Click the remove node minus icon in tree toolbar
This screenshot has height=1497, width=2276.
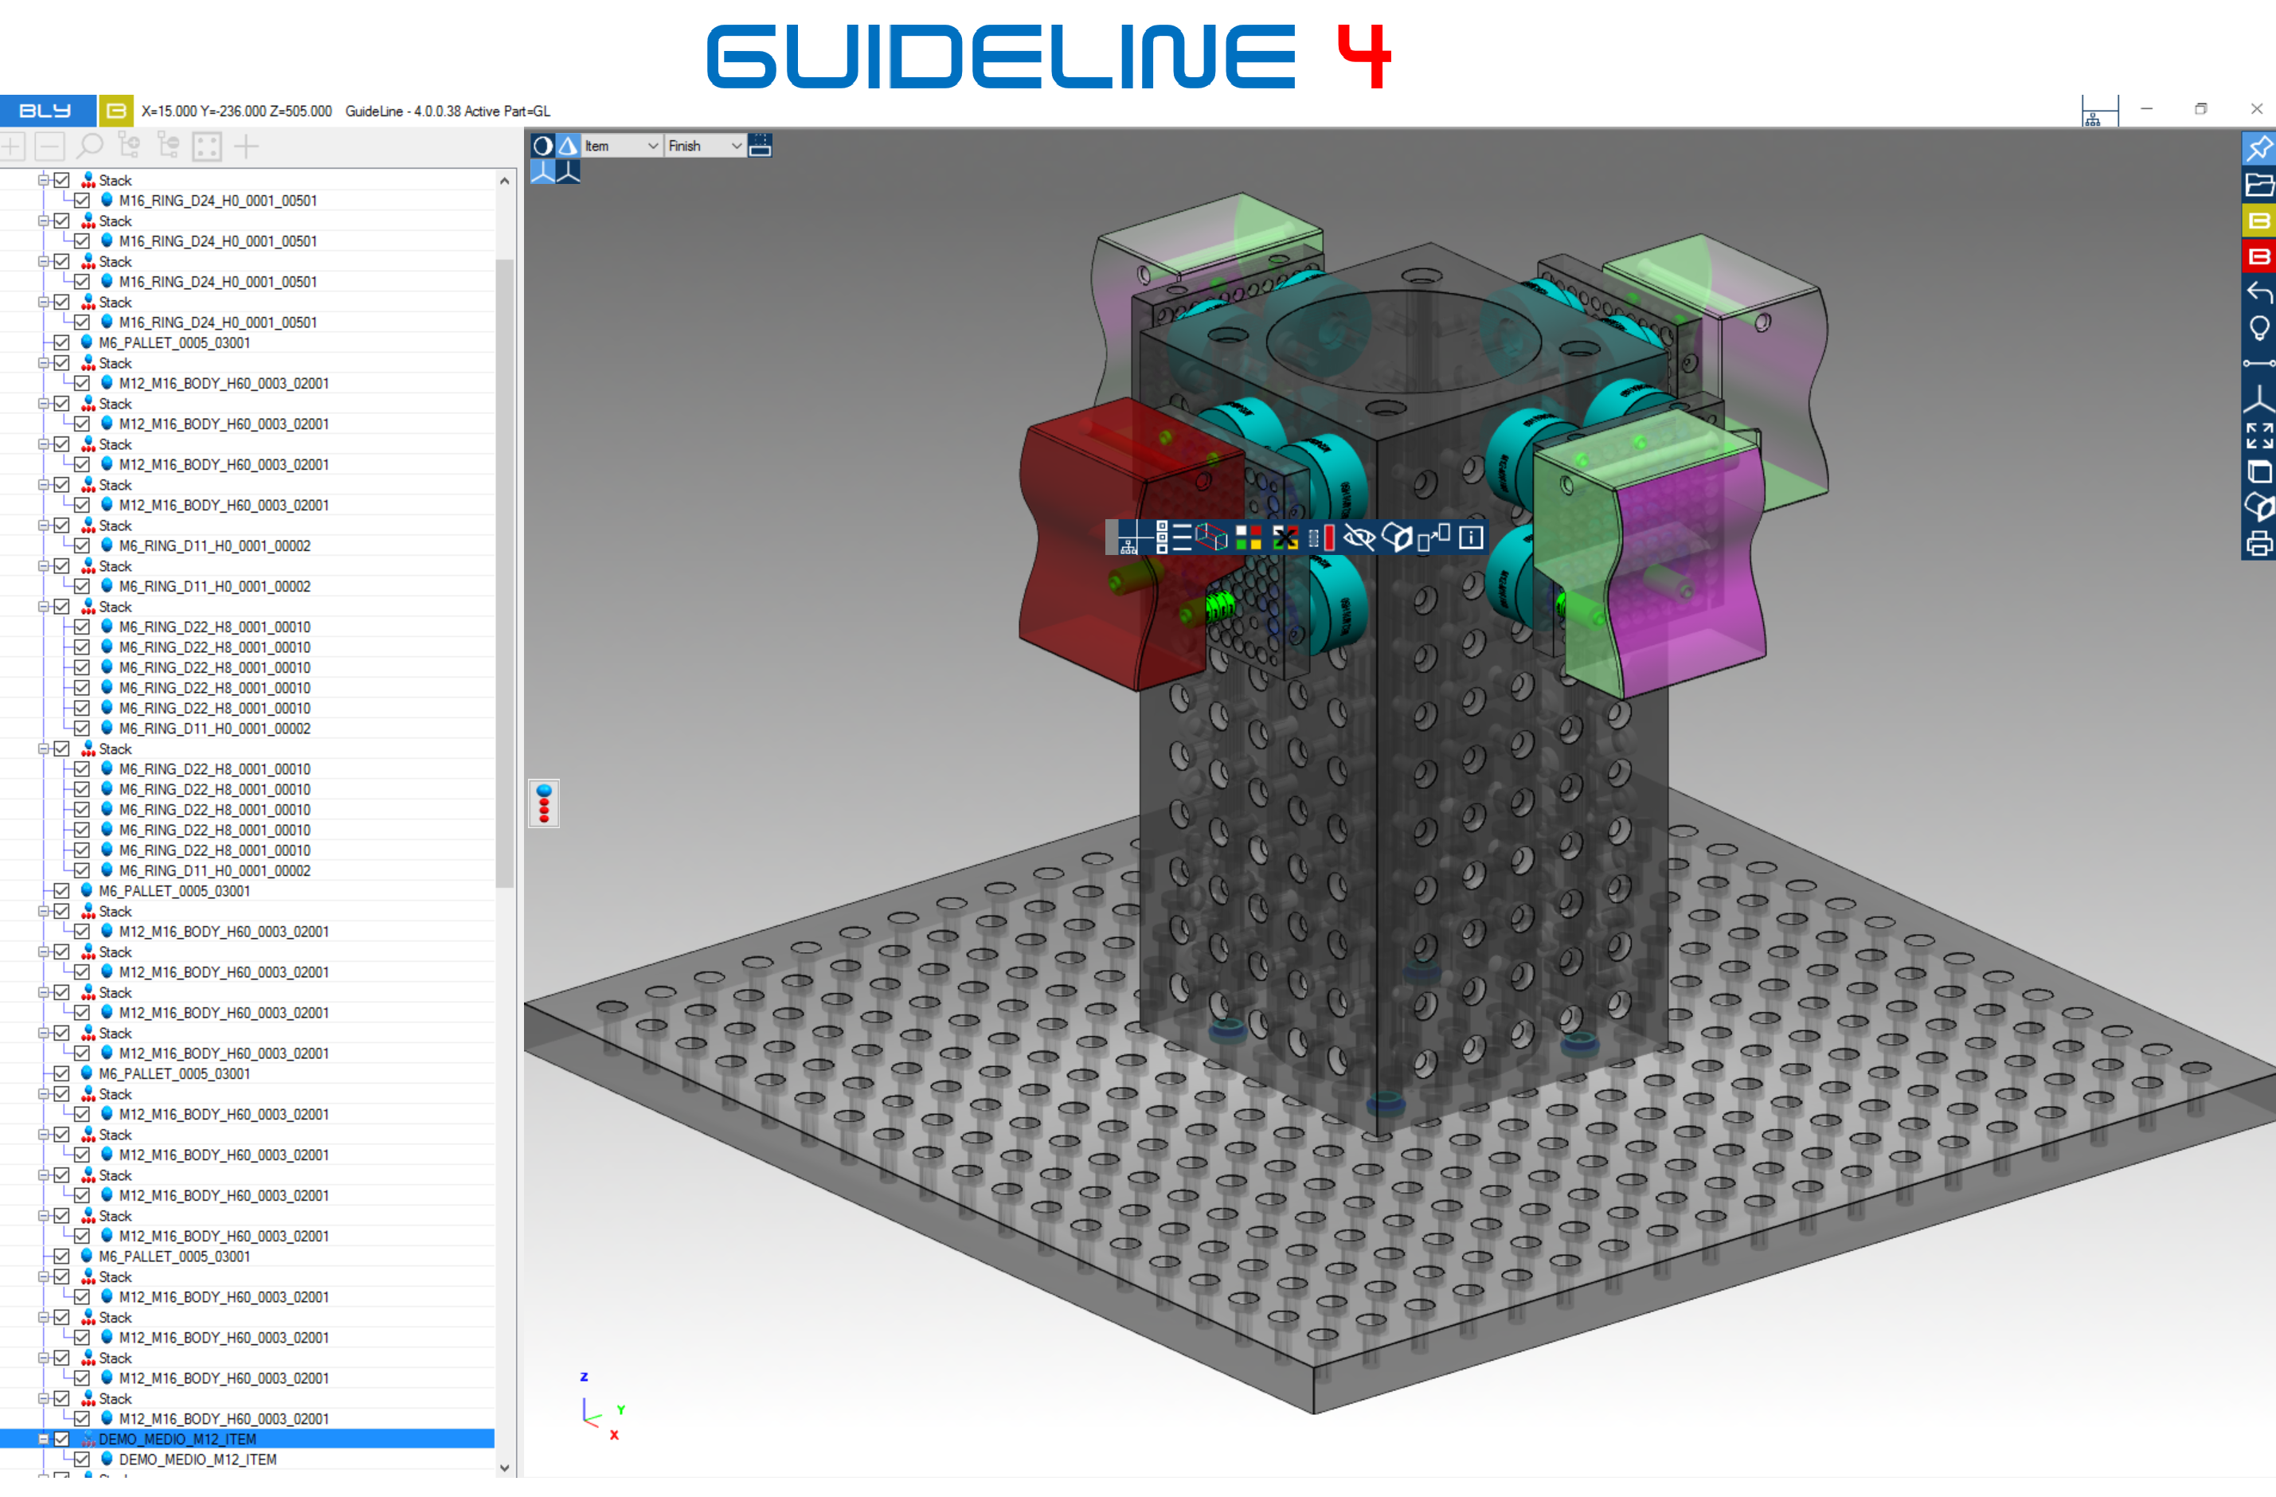(x=49, y=147)
